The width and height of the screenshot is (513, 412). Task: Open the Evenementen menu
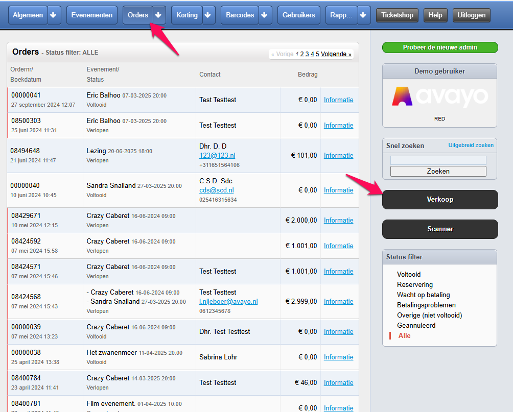(92, 15)
